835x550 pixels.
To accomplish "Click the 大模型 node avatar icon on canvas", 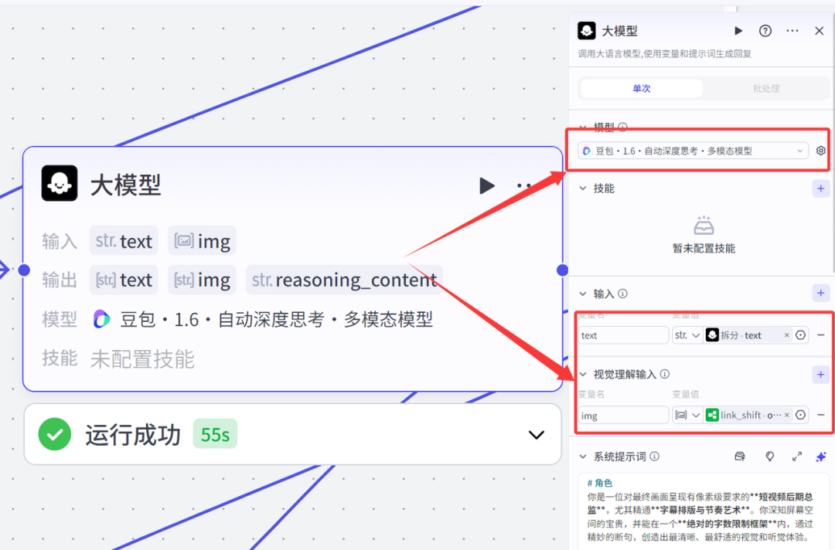I will click(x=59, y=184).
